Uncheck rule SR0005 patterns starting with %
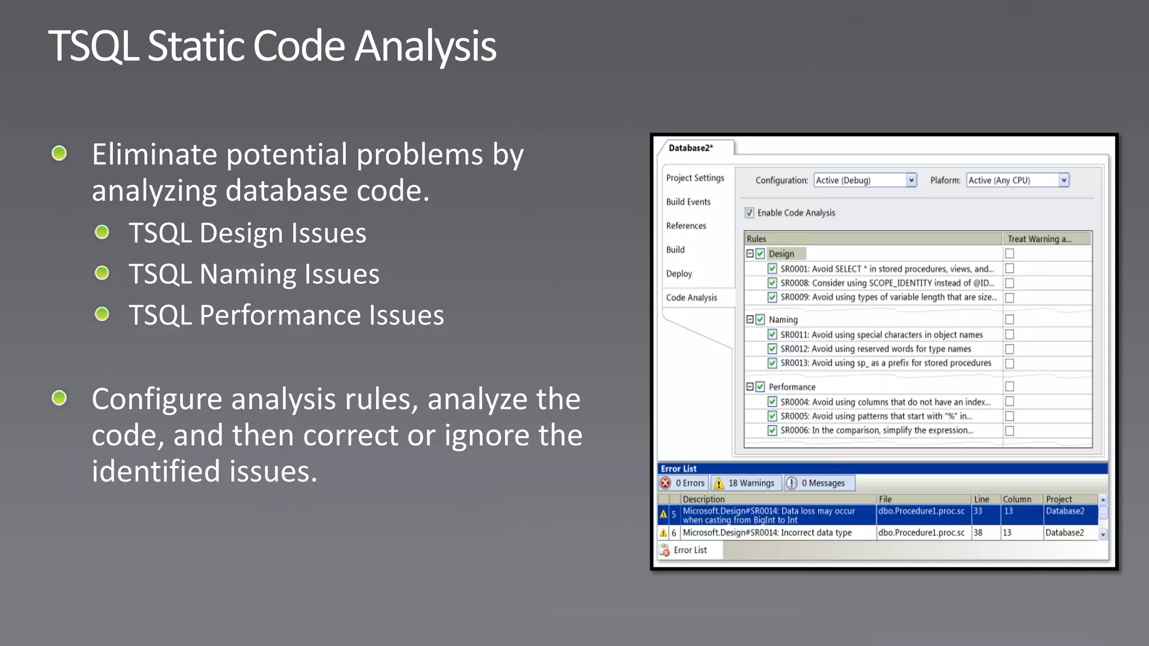This screenshot has width=1149, height=646. tap(773, 416)
